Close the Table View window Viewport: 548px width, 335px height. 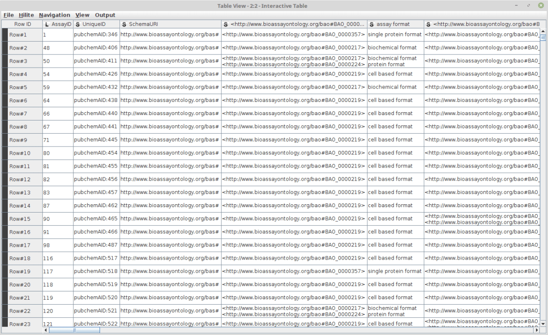pos(541,5)
